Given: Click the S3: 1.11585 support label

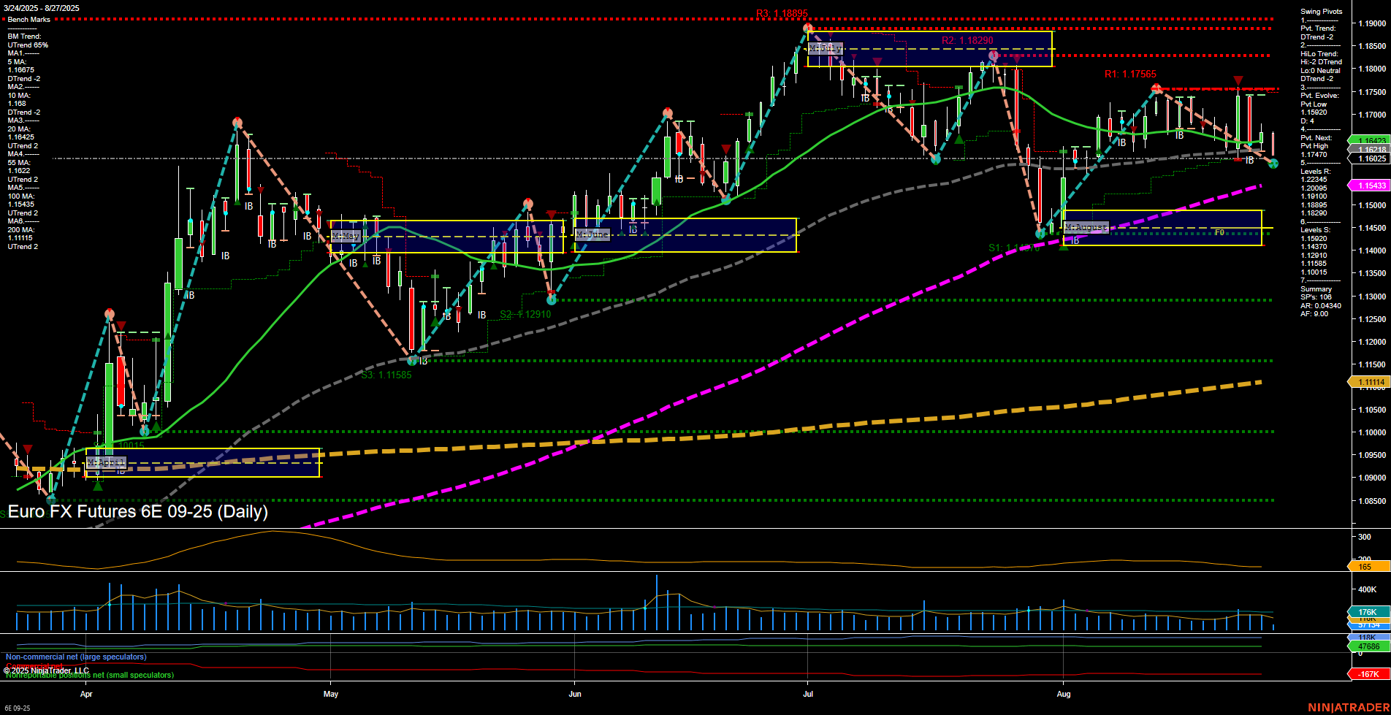Looking at the screenshot, I should [386, 375].
